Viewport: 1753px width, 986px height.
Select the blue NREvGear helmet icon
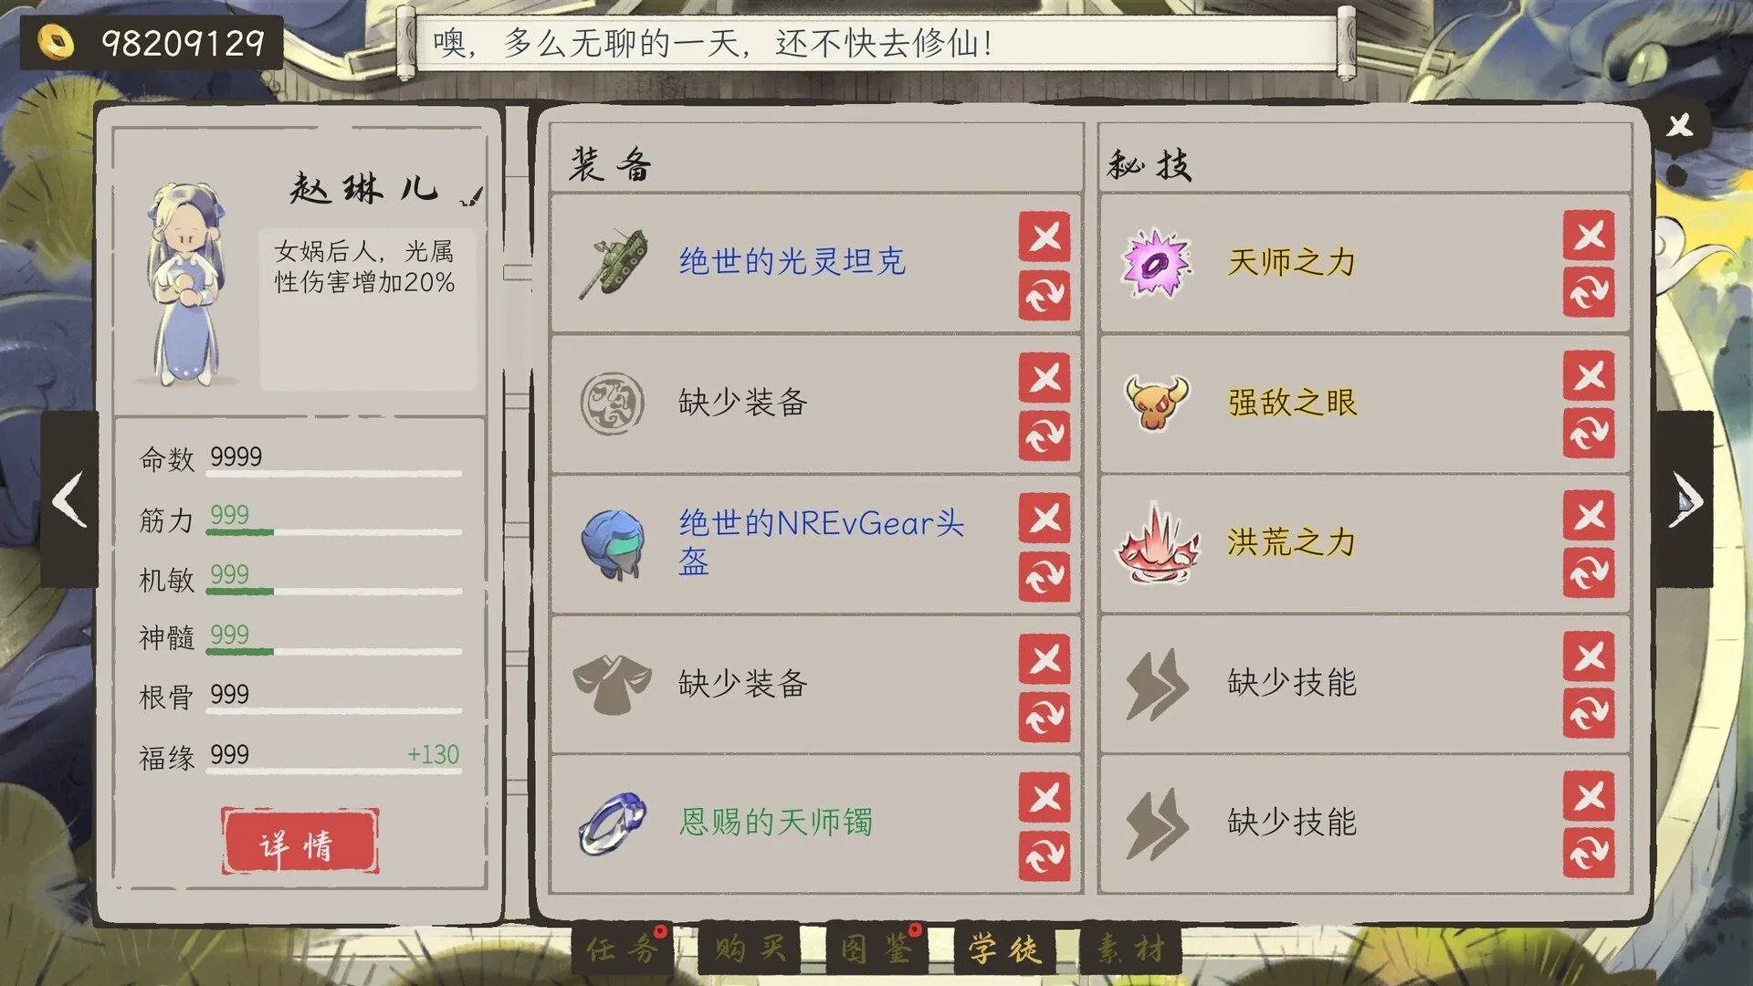(613, 544)
